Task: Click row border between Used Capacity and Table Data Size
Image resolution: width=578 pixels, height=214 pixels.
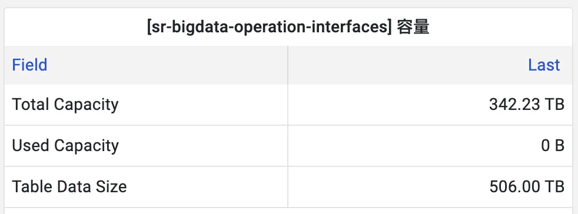Action: click(x=288, y=166)
